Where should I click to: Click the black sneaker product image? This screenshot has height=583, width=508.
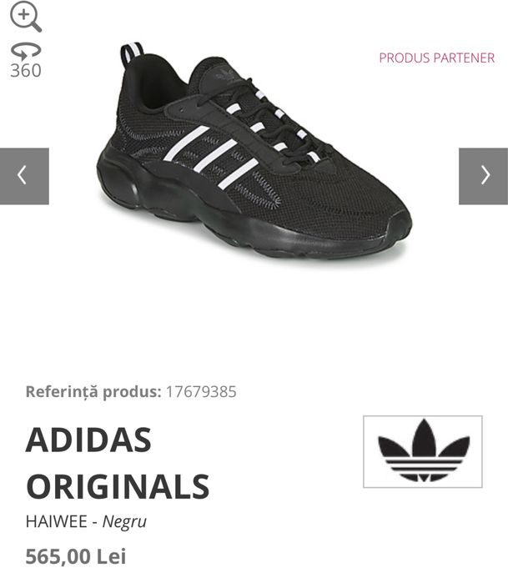254,151
